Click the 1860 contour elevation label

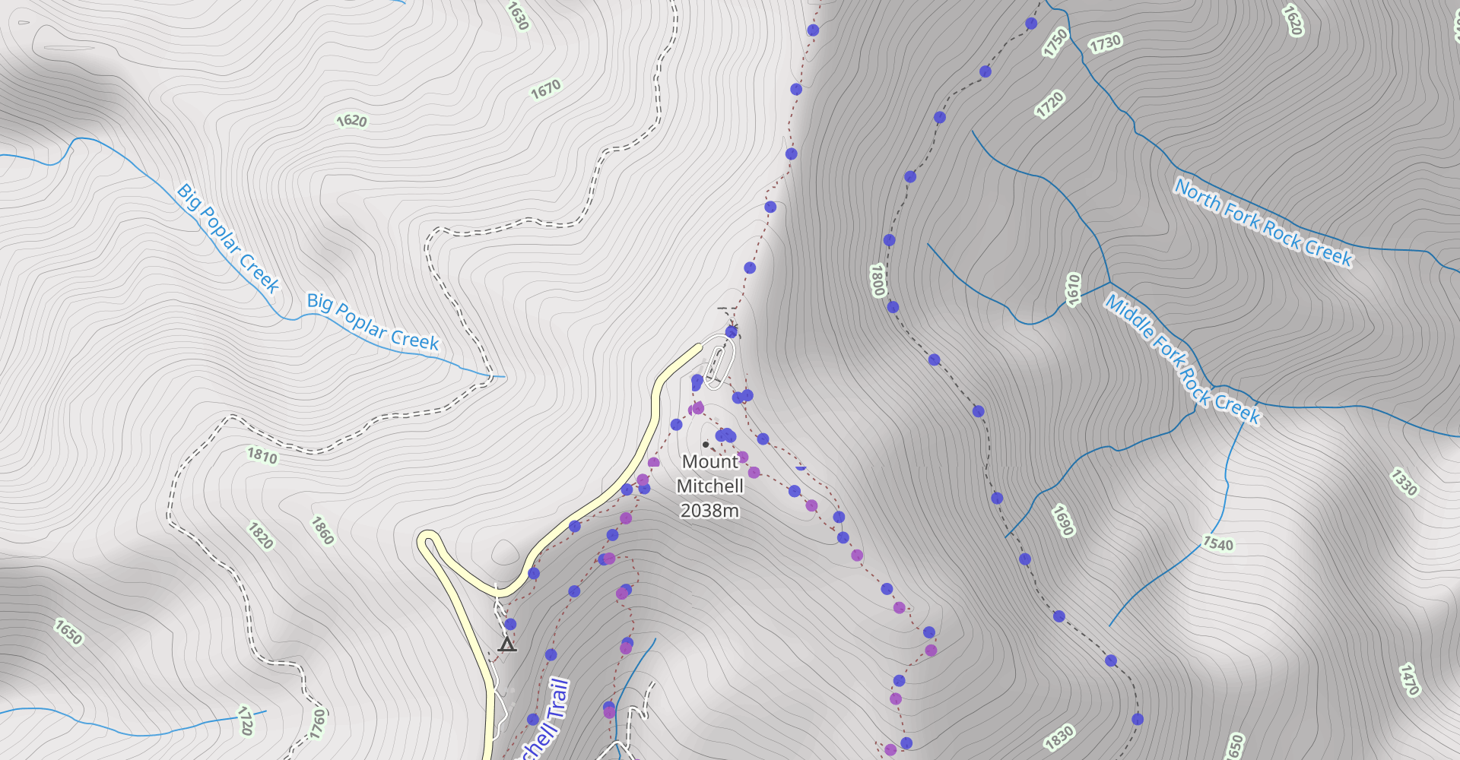[322, 530]
